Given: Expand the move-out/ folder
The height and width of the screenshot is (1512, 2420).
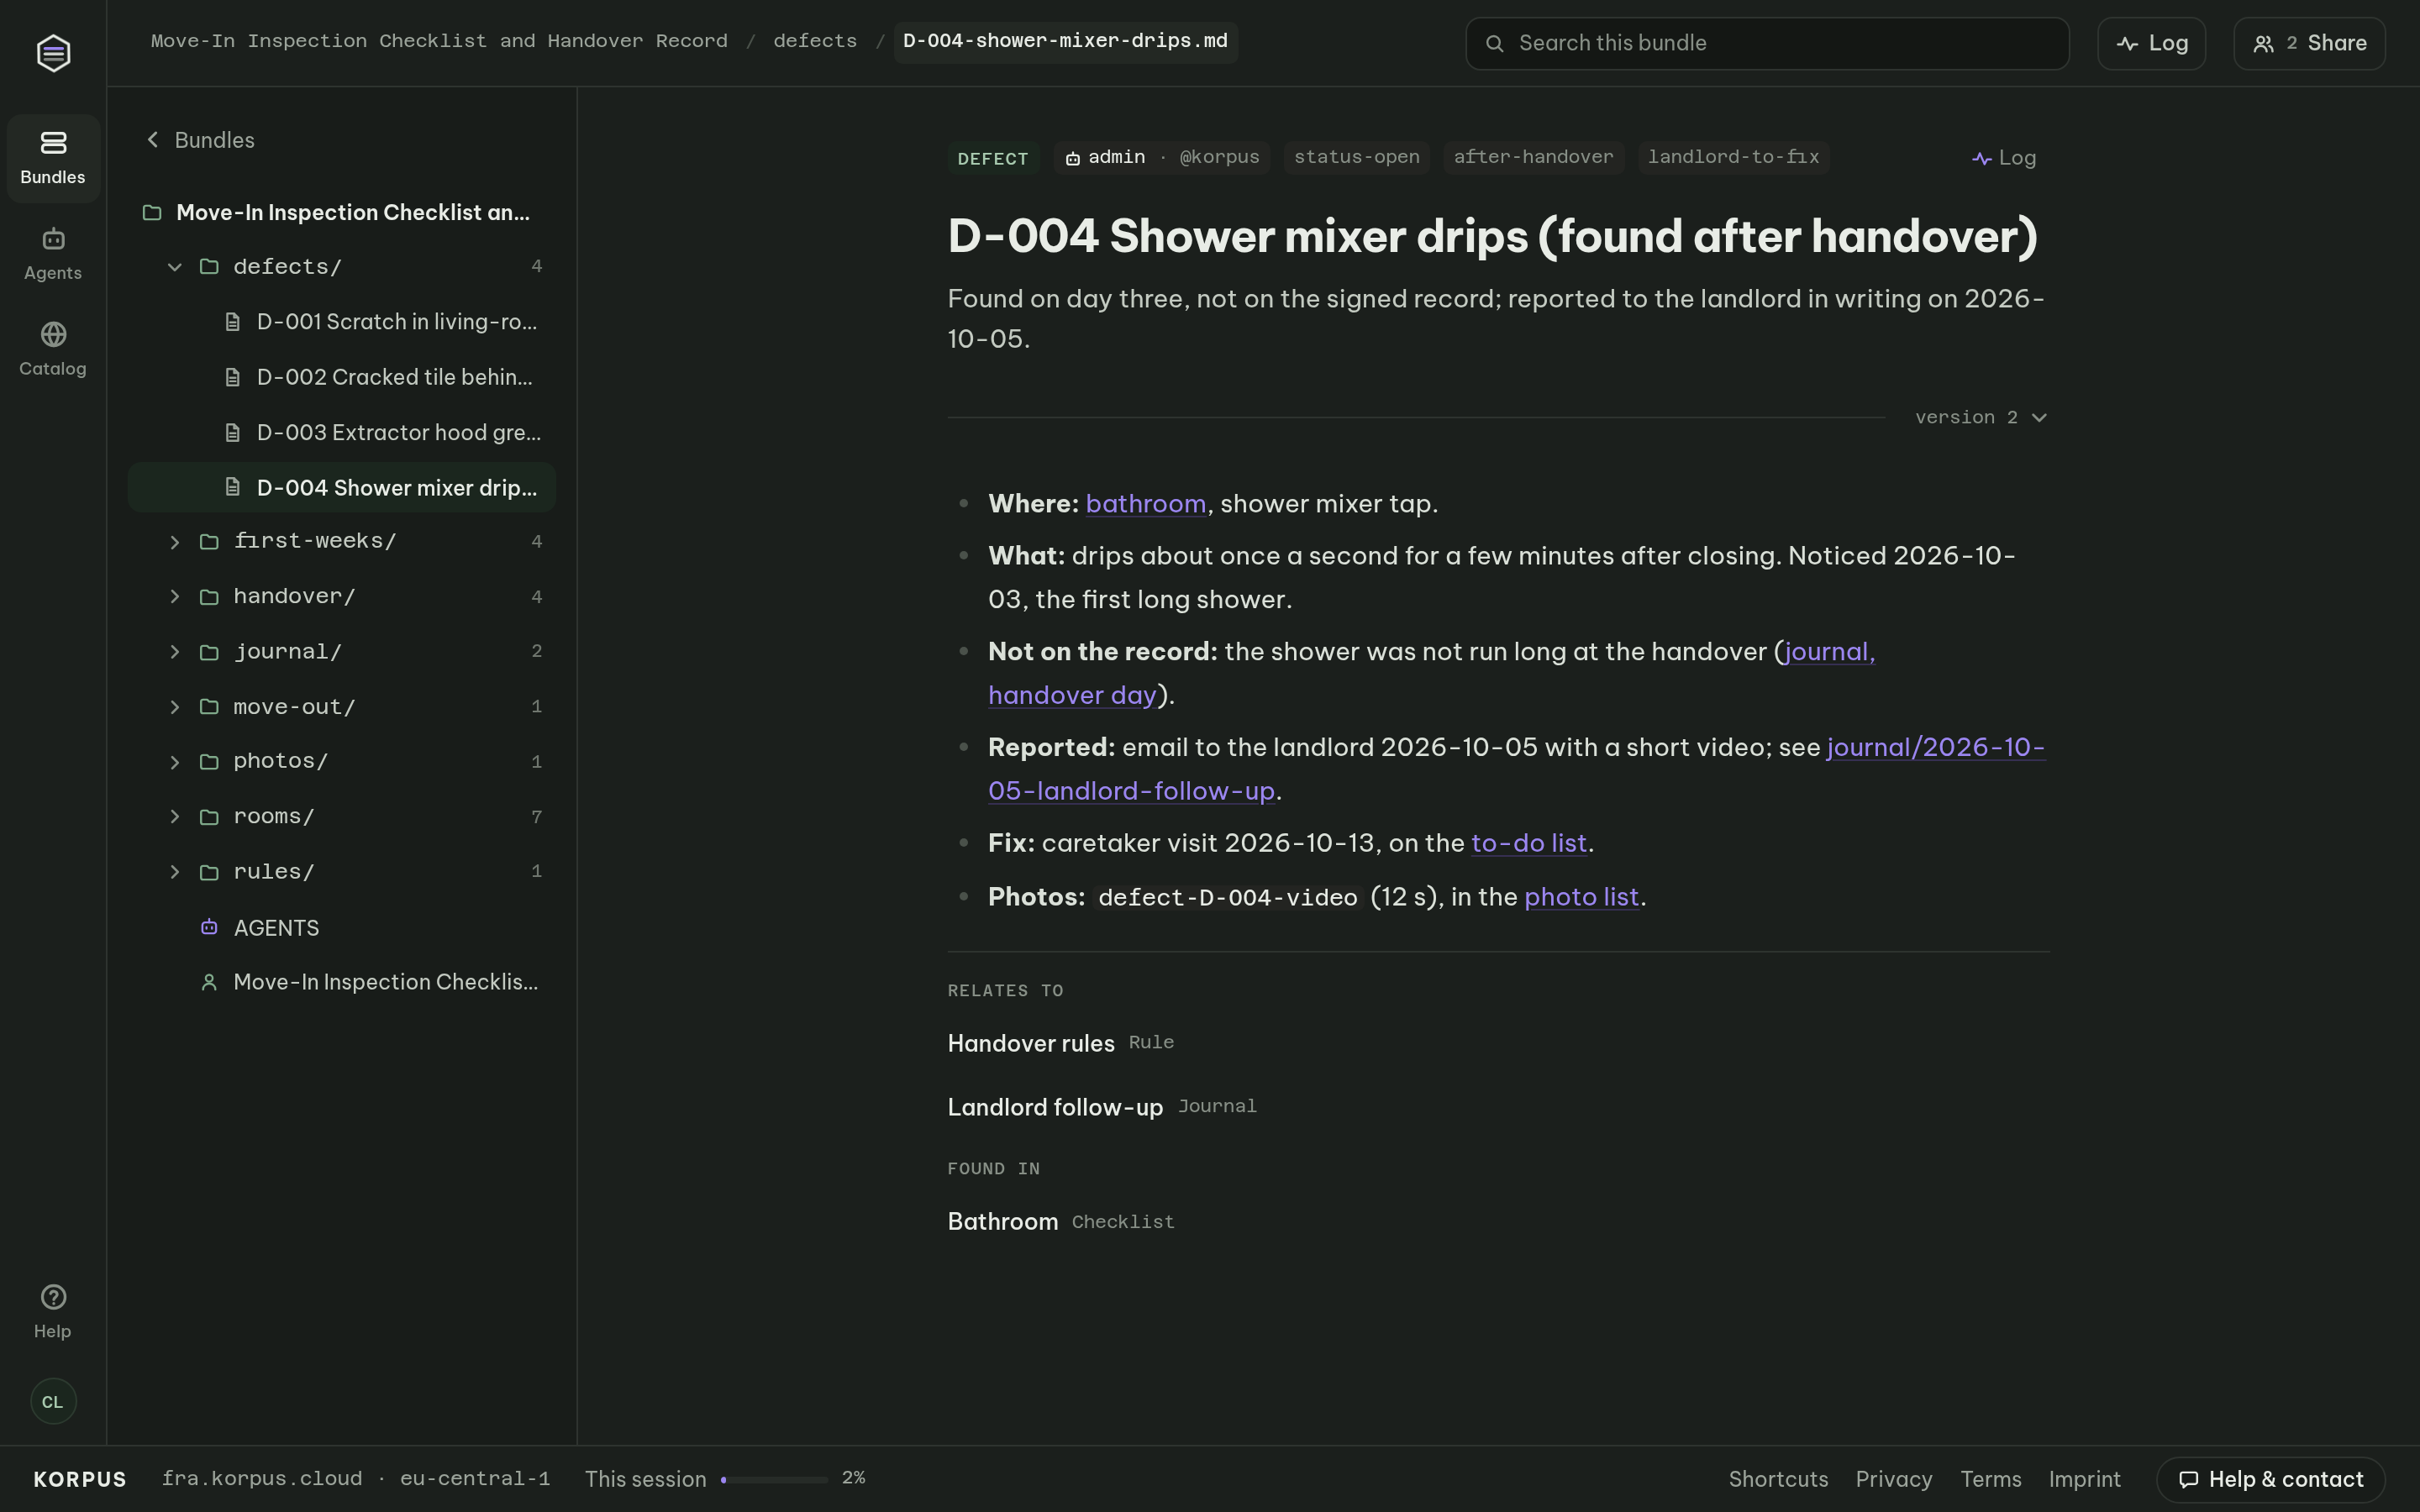Looking at the screenshot, I should point(175,707).
